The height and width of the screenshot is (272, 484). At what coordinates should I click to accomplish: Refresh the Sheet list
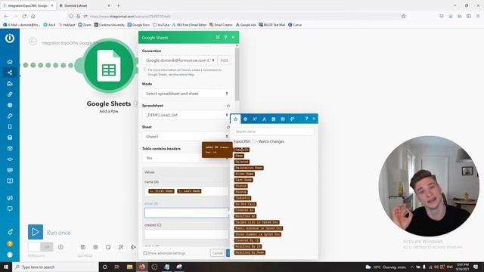pos(228,127)
